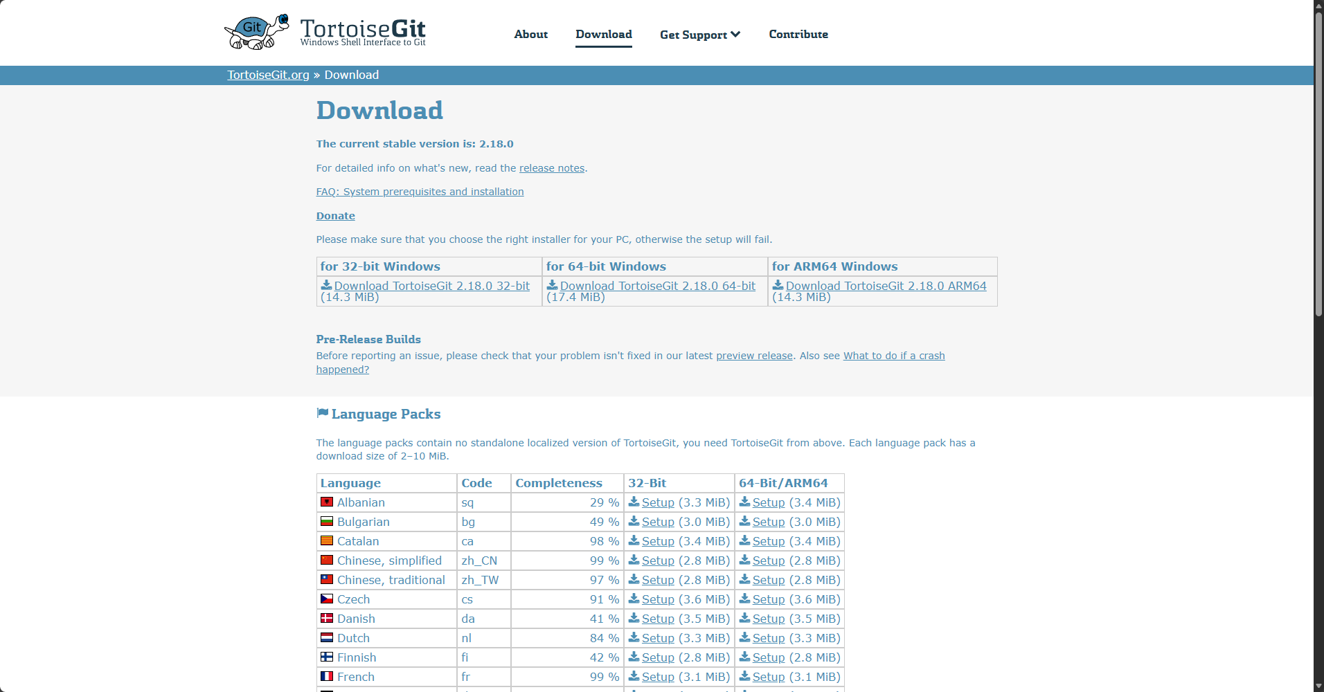Screen dimensions: 1324x692
Task: Click download icon in Catalan 32-Bit cell
Action: pyautogui.click(x=634, y=540)
